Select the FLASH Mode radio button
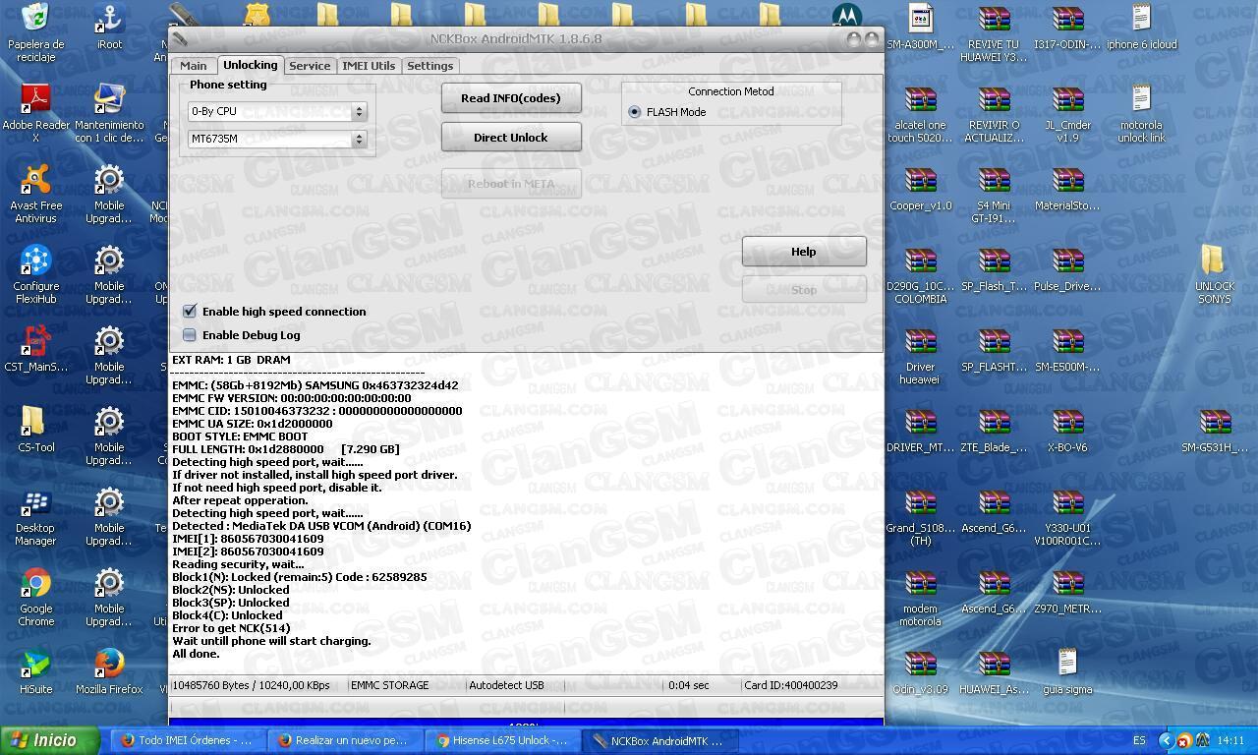 click(x=634, y=112)
